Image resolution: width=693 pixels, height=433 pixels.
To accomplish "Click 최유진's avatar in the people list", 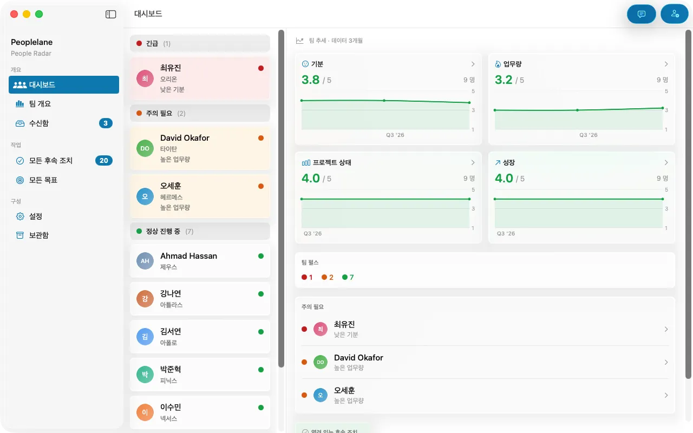I will click(x=145, y=78).
